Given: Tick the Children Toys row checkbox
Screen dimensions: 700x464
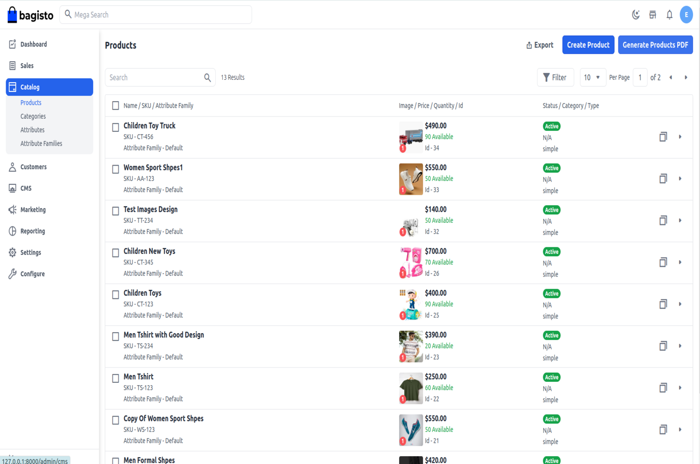Looking at the screenshot, I should (x=116, y=295).
